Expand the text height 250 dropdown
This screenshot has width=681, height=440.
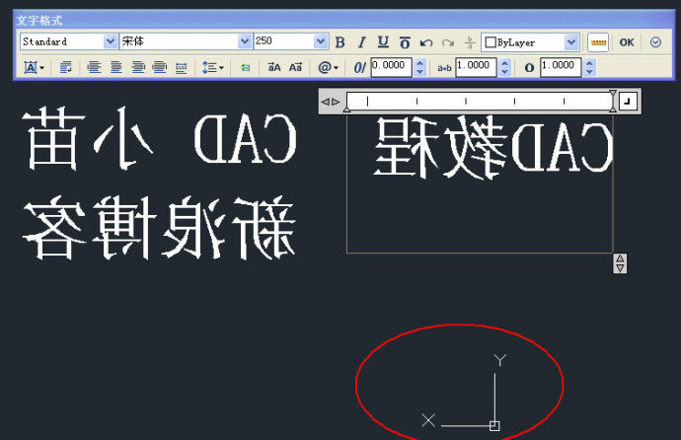pos(320,42)
